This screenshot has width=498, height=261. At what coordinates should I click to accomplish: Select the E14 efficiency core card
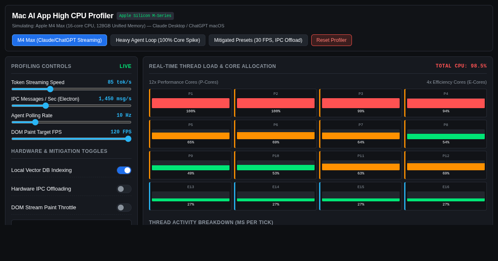[x=276, y=196]
